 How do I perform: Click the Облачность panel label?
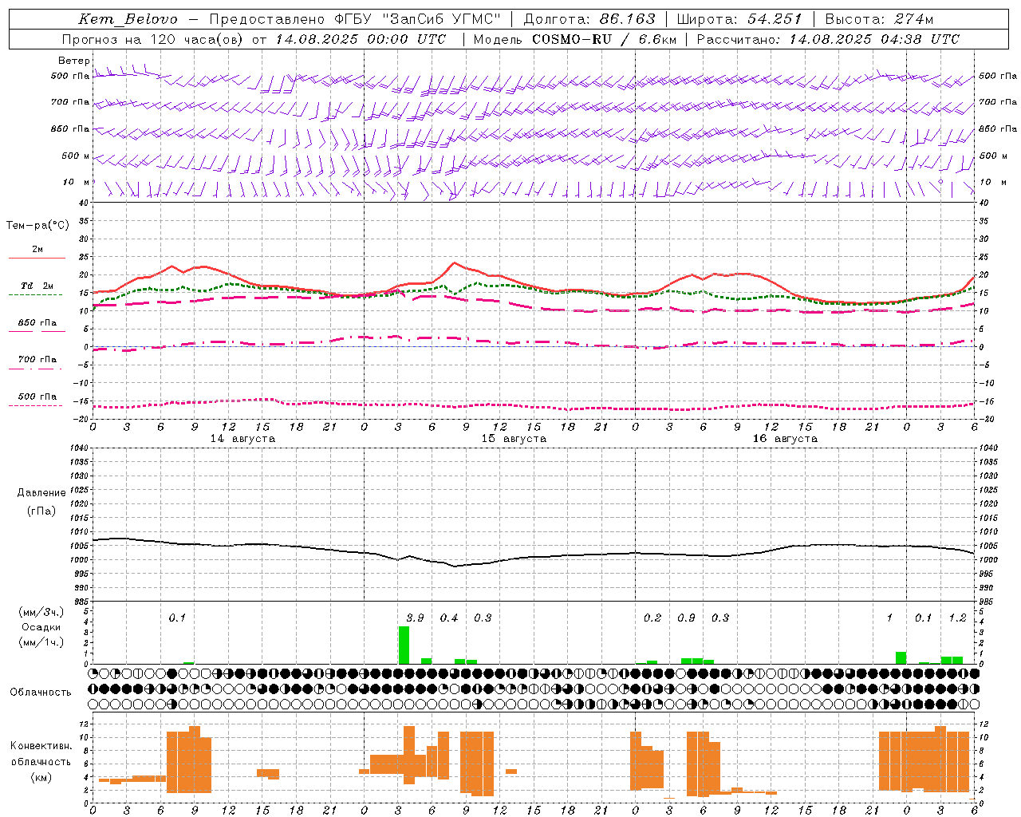[41, 693]
